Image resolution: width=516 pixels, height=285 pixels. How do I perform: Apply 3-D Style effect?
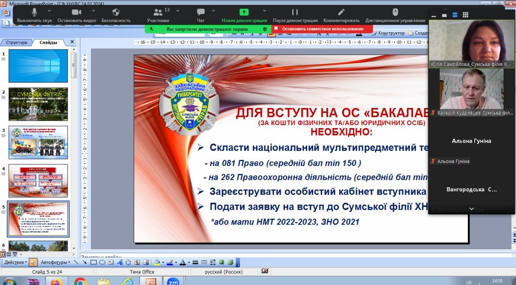230,262
